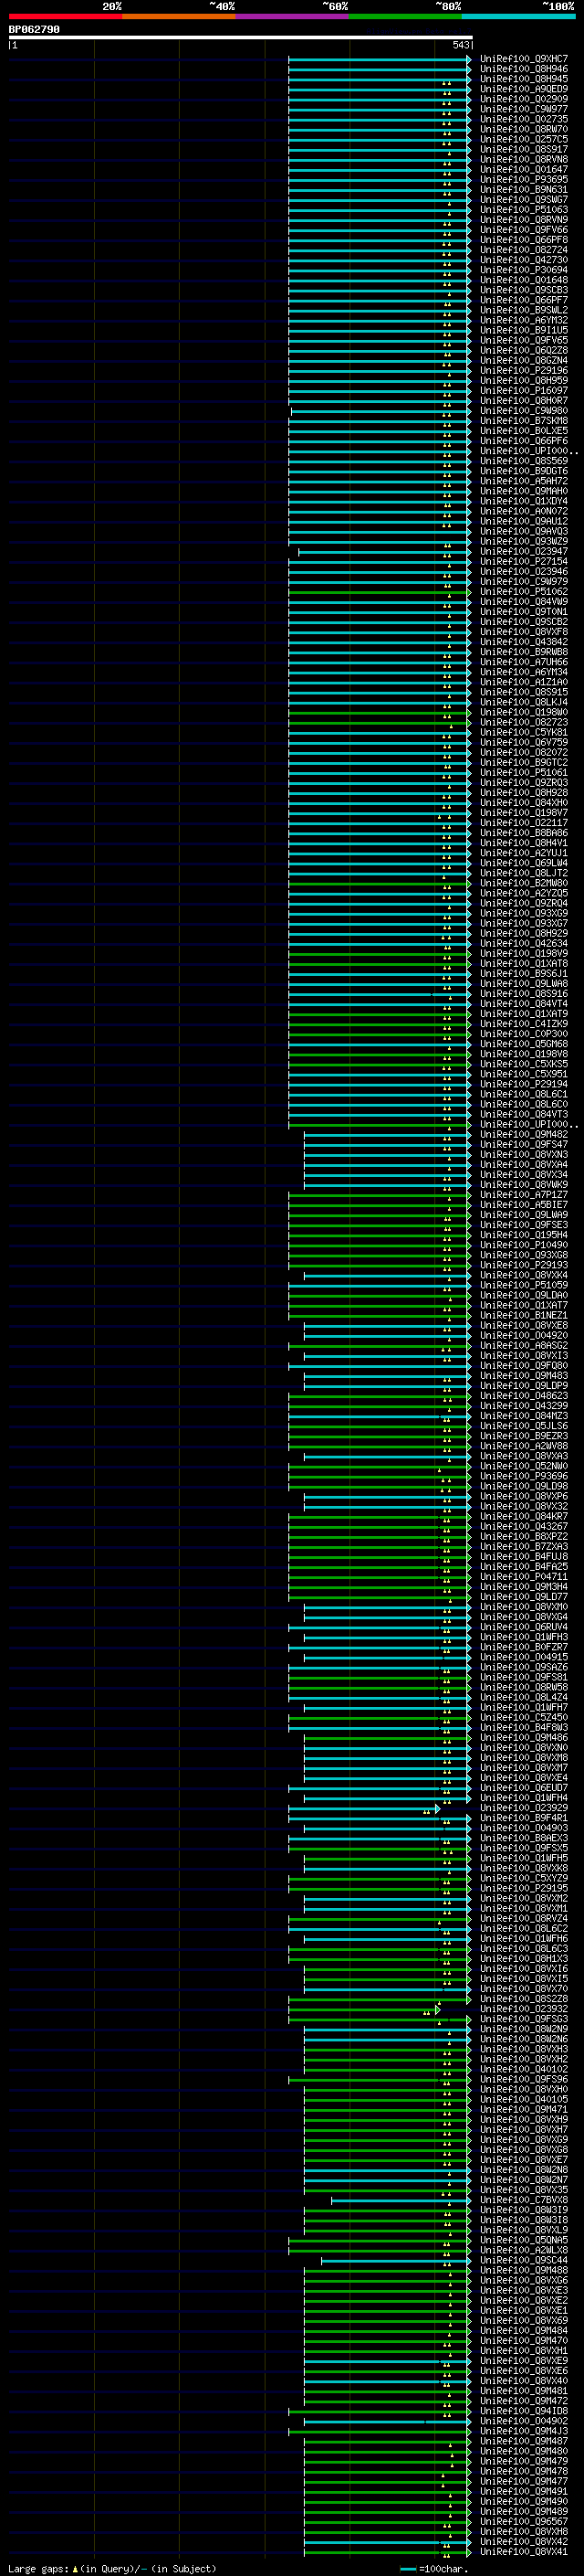This screenshot has width=584, height=2576.
Task: Select the UniRef100_Q195H4 entry
Action: 524,1235
